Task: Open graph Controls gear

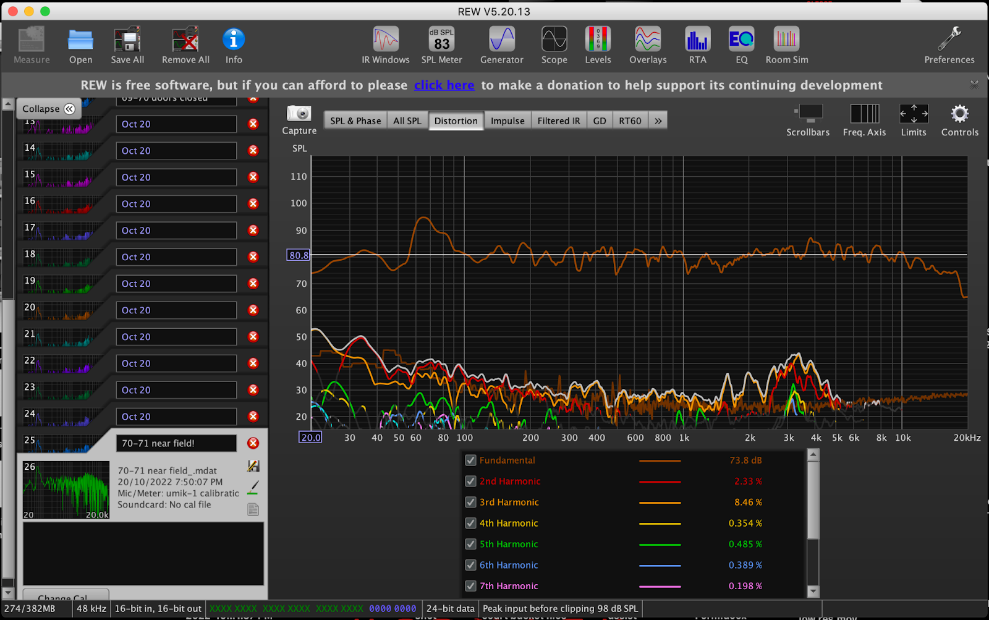Action: pos(959,114)
